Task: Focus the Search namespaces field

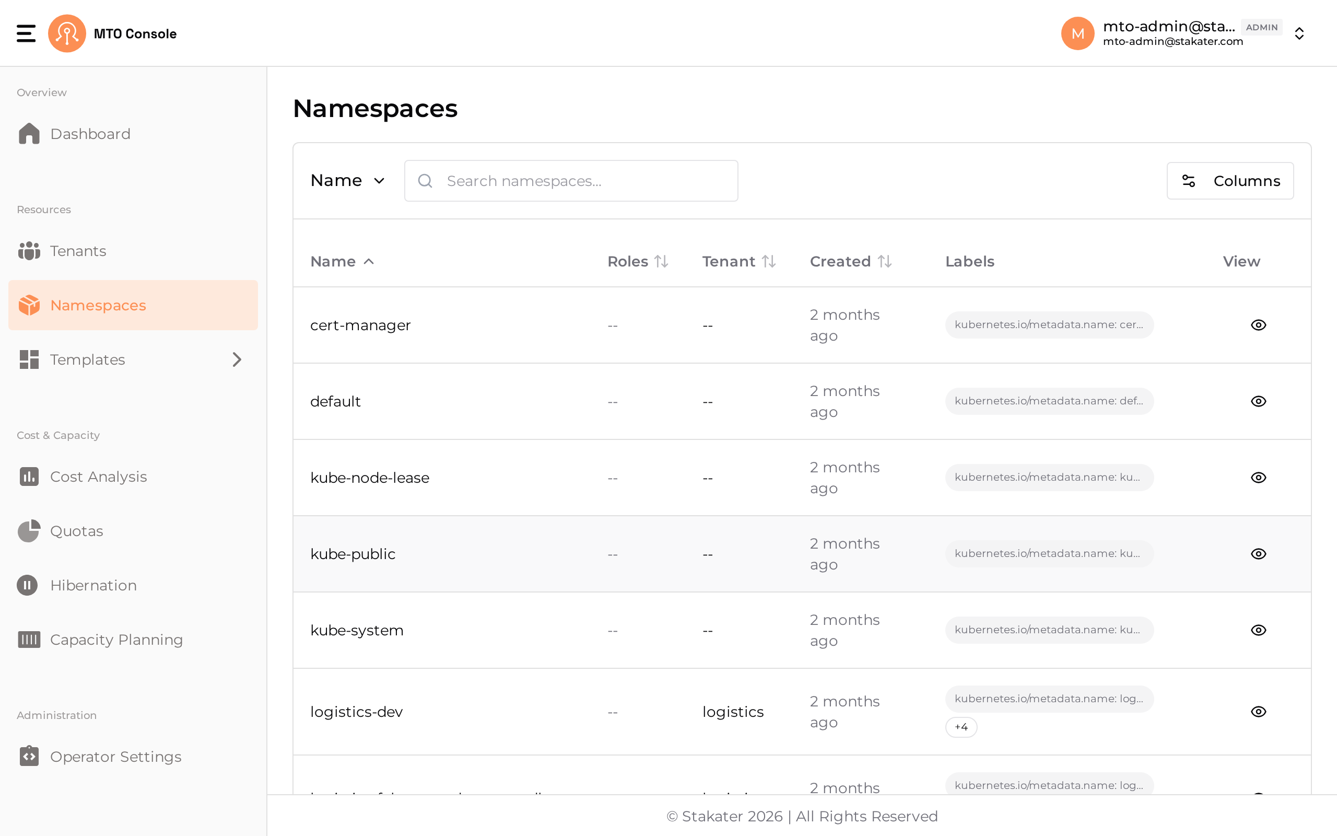Action: [x=571, y=181]
